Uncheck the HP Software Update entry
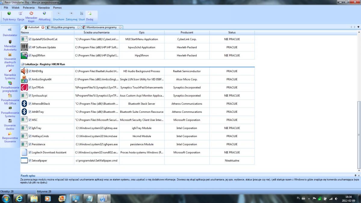The width and height of the screenshot is (361, 203). [30, 47]
